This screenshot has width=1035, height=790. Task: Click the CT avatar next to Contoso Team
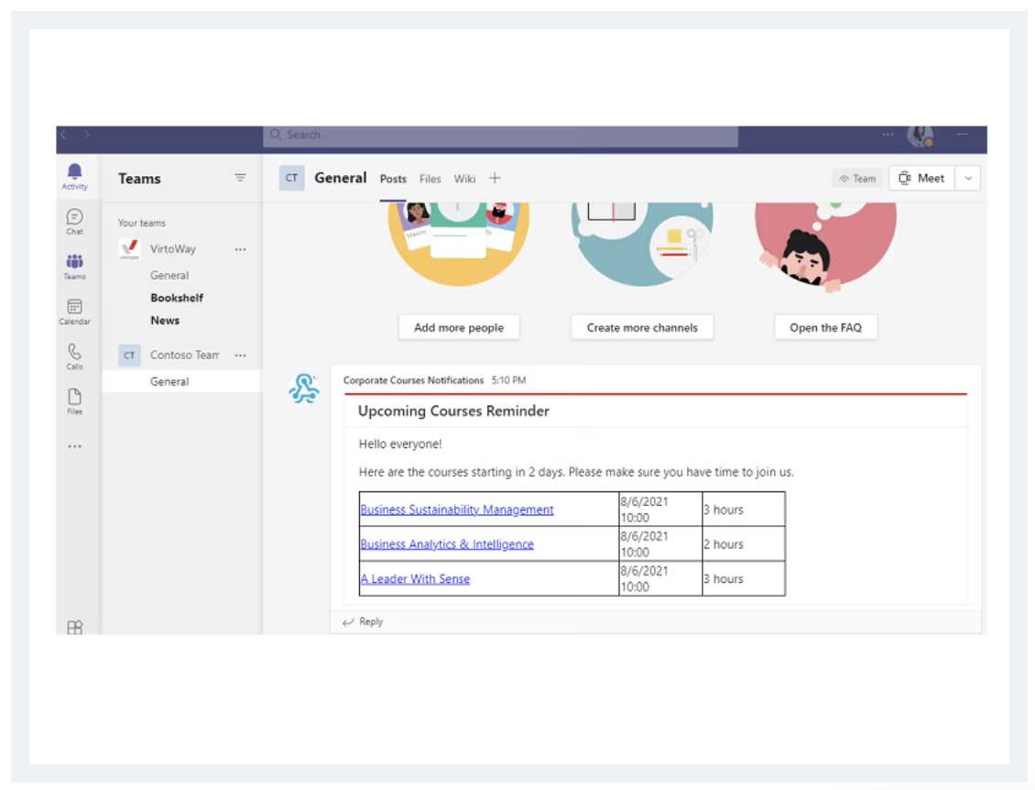point(129,355)
